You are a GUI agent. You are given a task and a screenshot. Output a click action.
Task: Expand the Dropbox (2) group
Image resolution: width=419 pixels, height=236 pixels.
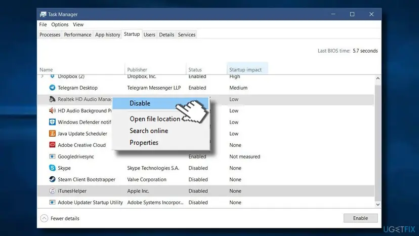pos(42,76)
